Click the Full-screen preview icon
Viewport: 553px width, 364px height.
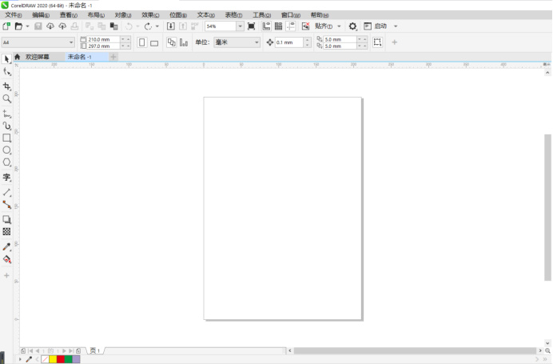click(x=251, y=26)
